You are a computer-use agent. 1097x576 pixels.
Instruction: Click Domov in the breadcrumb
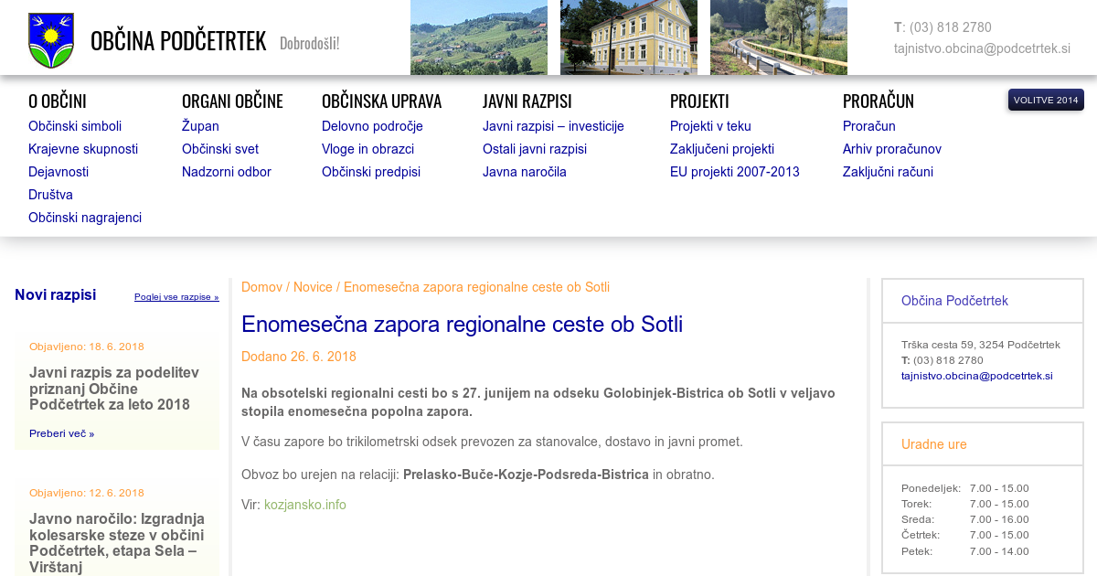pyautogui.click(x=261, y=287)
